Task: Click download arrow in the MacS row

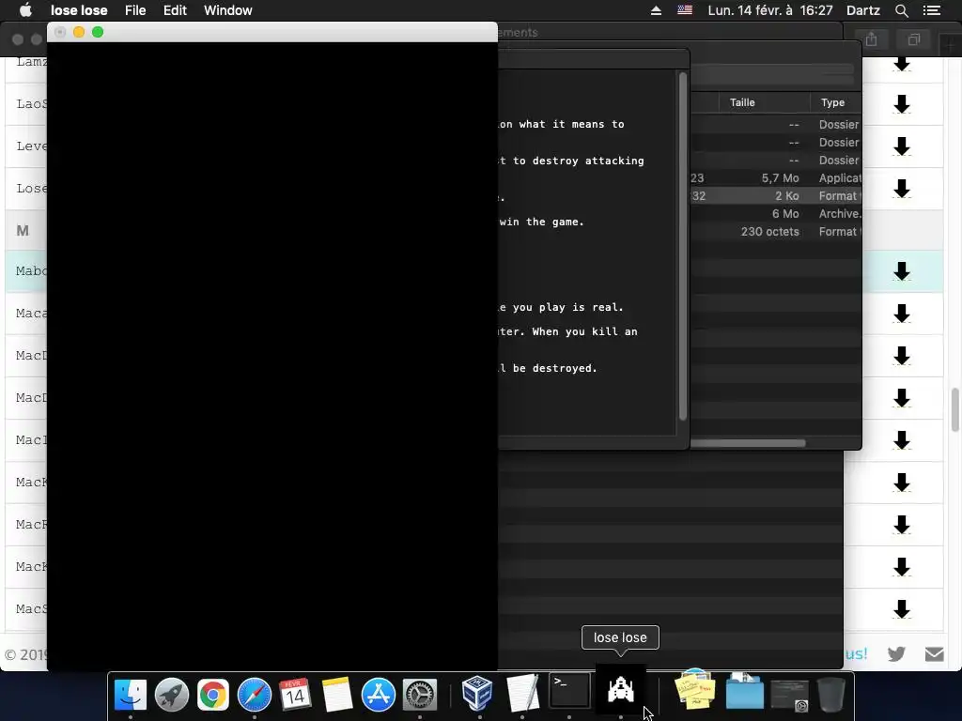Action: point(901,608)
